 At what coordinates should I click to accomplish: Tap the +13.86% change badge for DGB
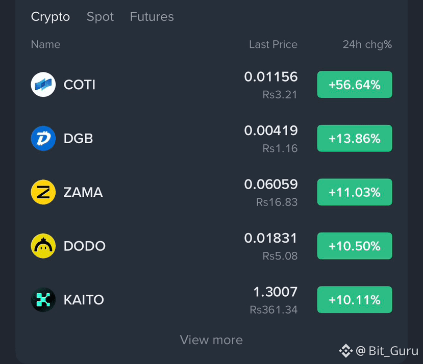[x=355, y=138]
